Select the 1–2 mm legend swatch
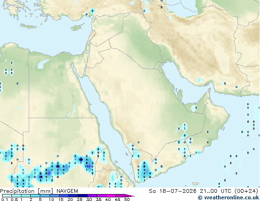This screenshot has height=201, width=260. coord(26,196)
